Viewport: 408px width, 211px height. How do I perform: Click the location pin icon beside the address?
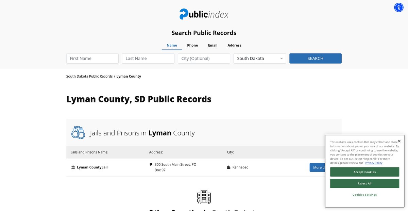151,164
